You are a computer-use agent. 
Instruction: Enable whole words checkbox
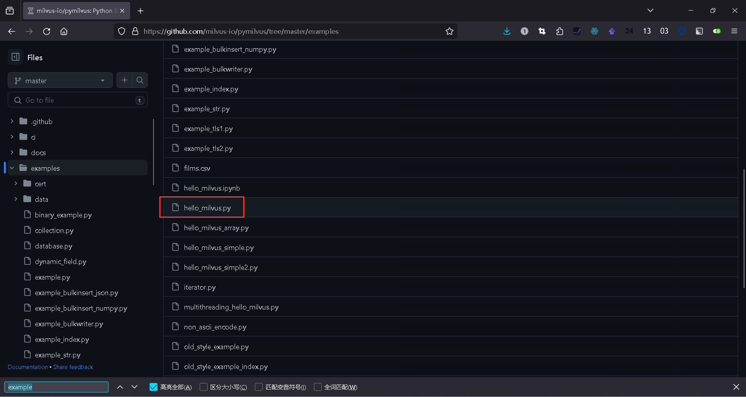pos(318,387)
